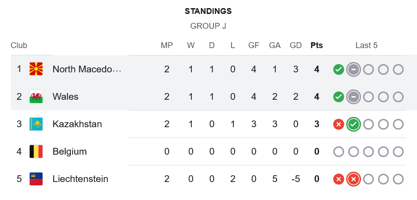
Task: Click the Wales flag icon
Action: (x=36, y=97)
